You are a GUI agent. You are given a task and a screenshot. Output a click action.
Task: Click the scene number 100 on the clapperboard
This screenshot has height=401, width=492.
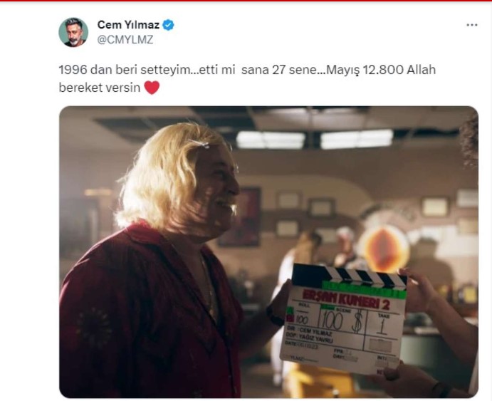332,321
